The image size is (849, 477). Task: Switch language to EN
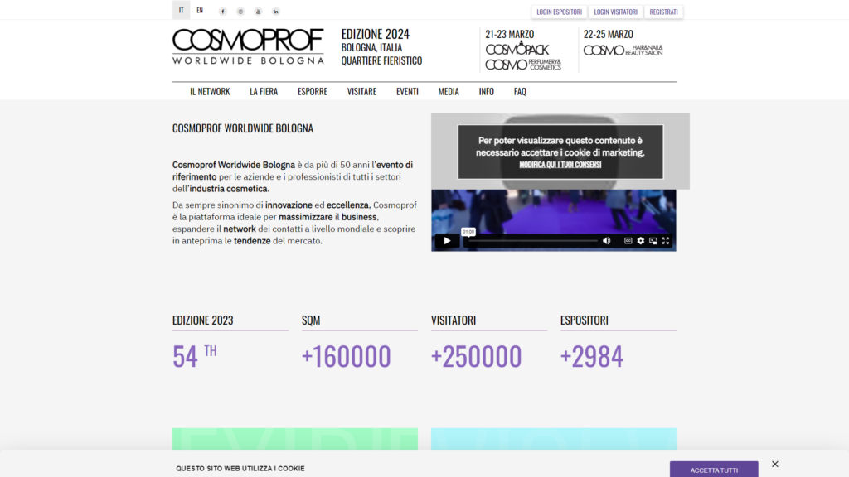click(x=200, y=10)
